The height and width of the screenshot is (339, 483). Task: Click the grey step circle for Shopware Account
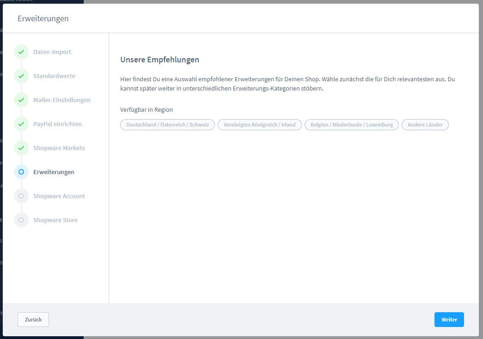[x=21, y=196]
